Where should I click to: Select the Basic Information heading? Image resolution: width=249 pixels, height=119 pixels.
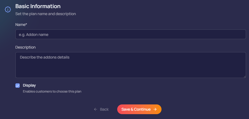coord(38,6)
